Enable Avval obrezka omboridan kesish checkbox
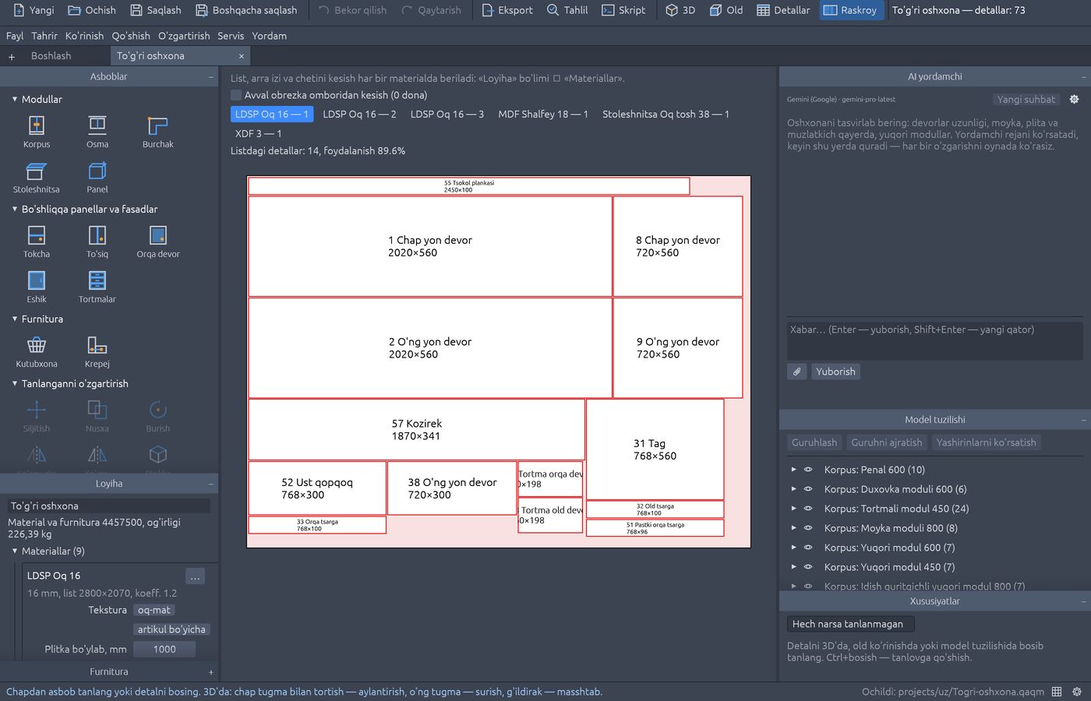 pos(236,95)
